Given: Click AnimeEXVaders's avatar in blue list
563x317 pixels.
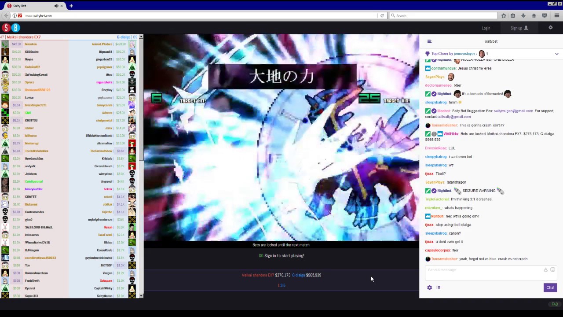Looking at the screenshot, I should (x=132, y=44).
